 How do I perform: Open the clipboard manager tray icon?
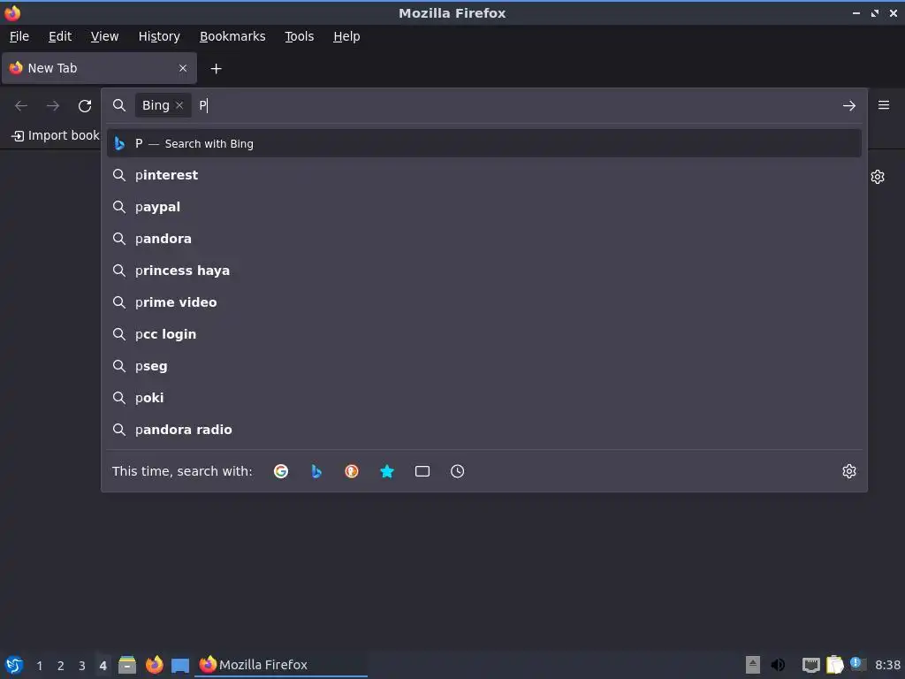(834, 665)
